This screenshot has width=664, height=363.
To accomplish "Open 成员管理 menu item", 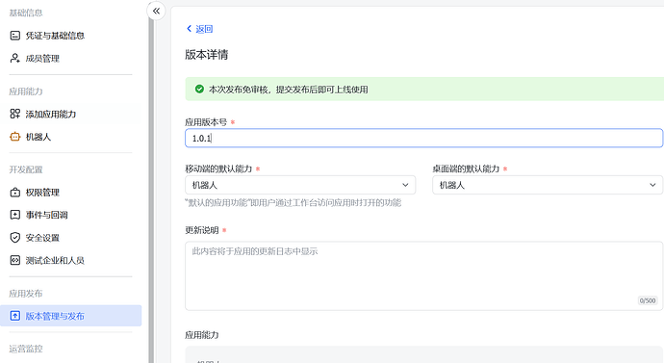I will click(x=70, y=59).
